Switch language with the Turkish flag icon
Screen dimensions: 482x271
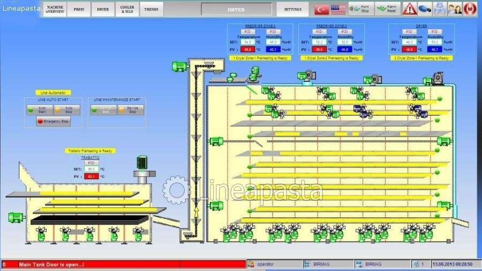click(322, 9)
